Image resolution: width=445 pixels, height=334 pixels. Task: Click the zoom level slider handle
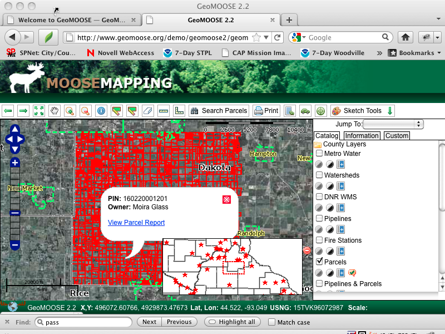[15, 213]
